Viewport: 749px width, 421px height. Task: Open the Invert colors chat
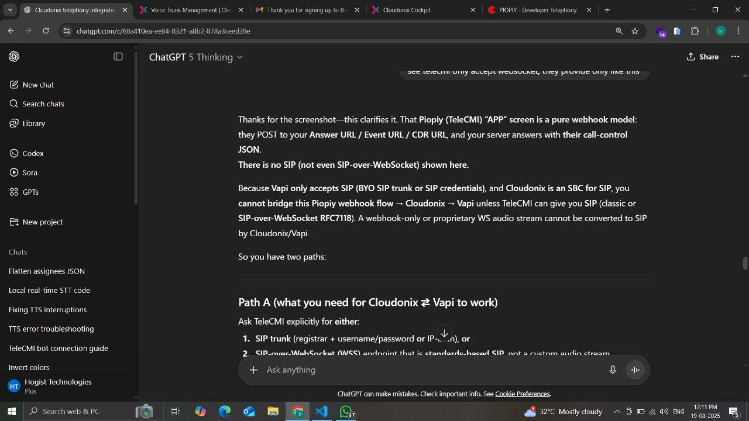[29, 368]
